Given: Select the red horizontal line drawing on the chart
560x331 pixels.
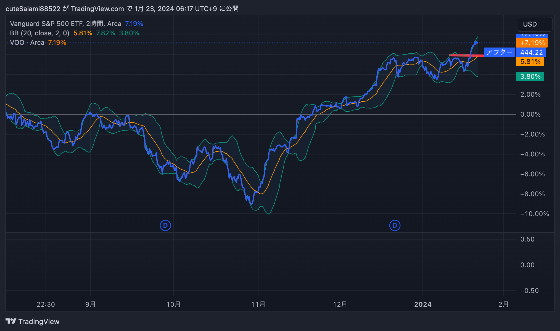Looking at the screenshot, I should tap(466, 56).
